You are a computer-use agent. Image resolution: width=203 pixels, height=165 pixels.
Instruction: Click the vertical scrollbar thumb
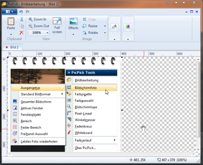198,99
